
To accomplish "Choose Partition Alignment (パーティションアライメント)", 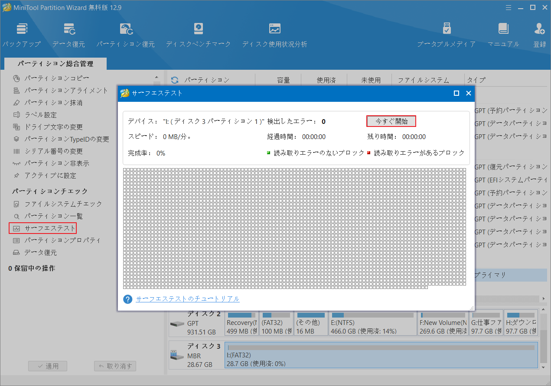I will coord(60,91).
